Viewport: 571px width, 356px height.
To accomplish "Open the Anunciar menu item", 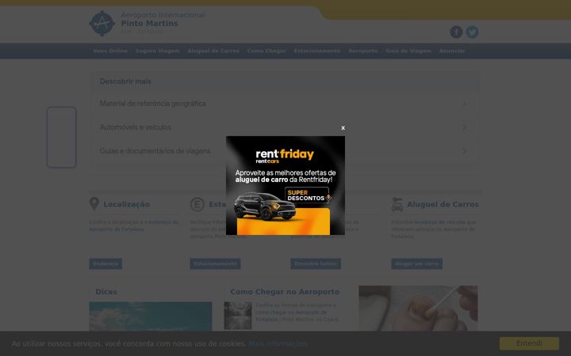I will point(452,51).
